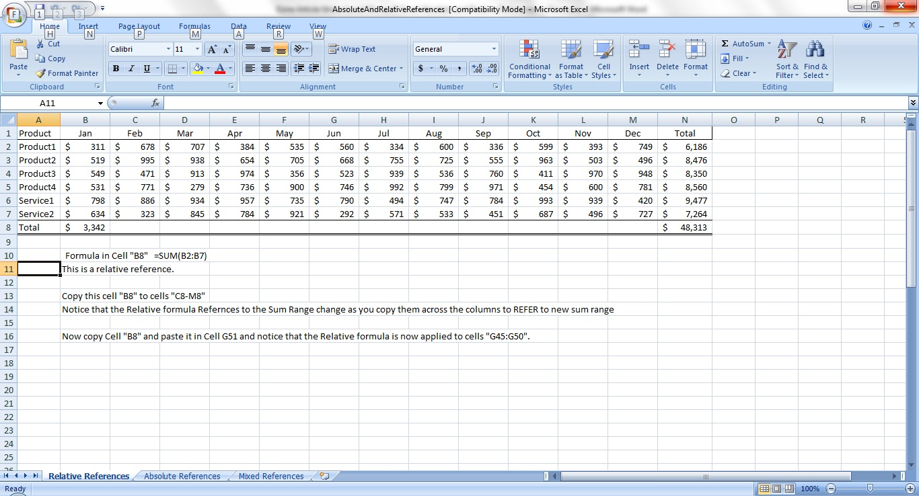Increase the cell indent
The width and height of the screenshot is (919, 496).
pos(314,69)
